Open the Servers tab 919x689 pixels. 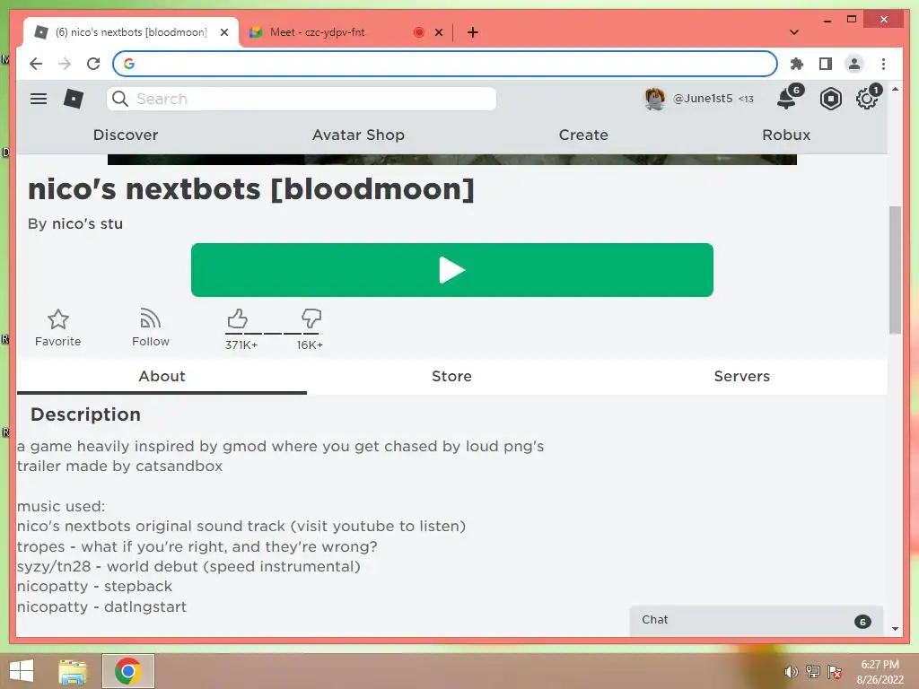pos(742,376)
